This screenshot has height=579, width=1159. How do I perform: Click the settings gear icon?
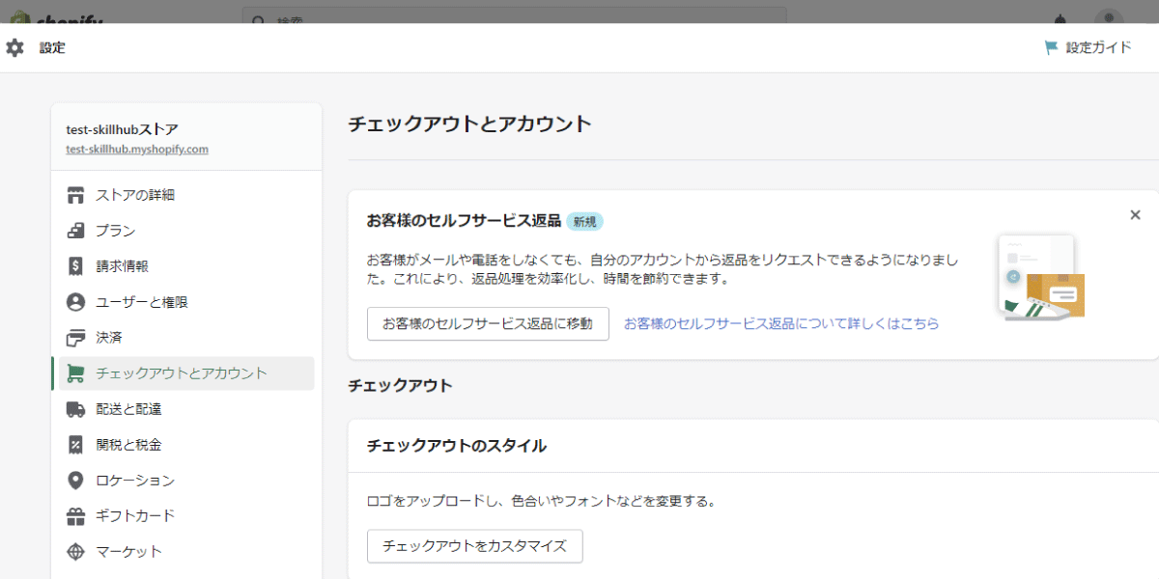click(x=14, y=47)
